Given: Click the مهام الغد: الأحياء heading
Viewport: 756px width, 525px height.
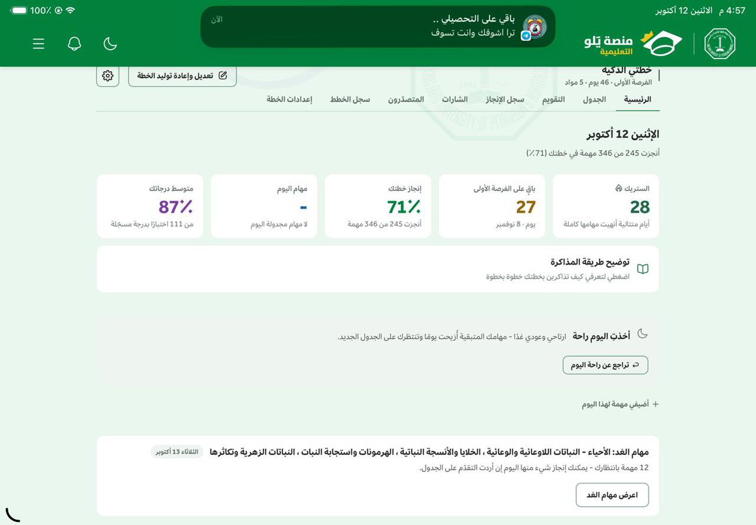Looking at the screenshot, I should click(x=429, y=452).
